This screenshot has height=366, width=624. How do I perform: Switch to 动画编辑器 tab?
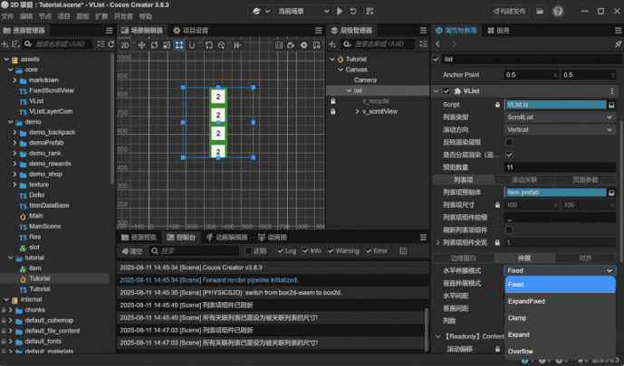point(227,238)
